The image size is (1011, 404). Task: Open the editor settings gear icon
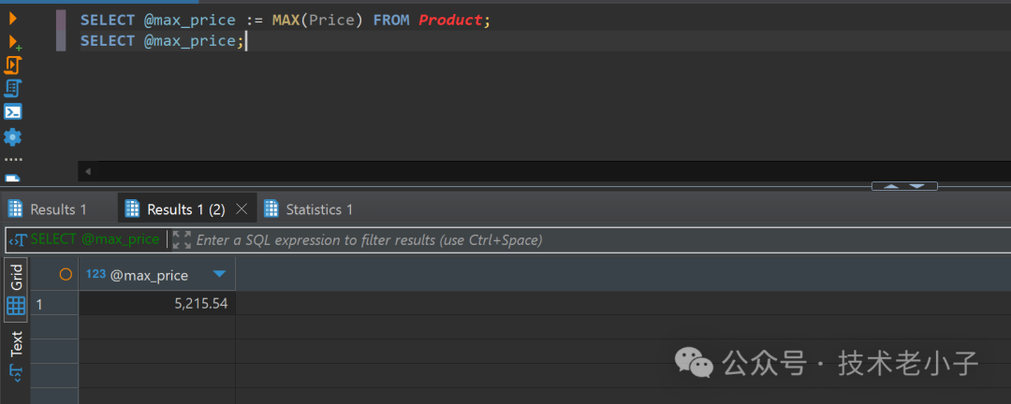[x=12, y=137]
